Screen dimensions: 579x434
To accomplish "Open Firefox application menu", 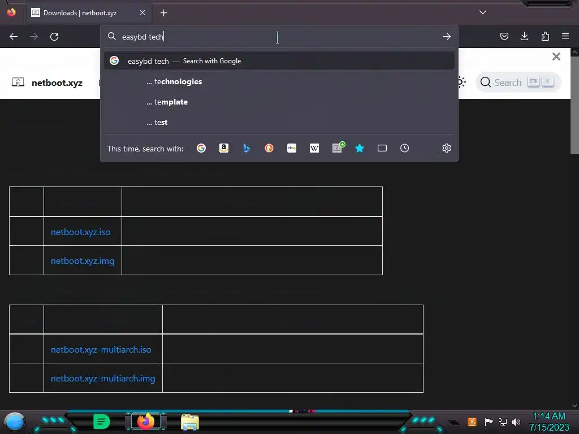I will coord(565,36).
